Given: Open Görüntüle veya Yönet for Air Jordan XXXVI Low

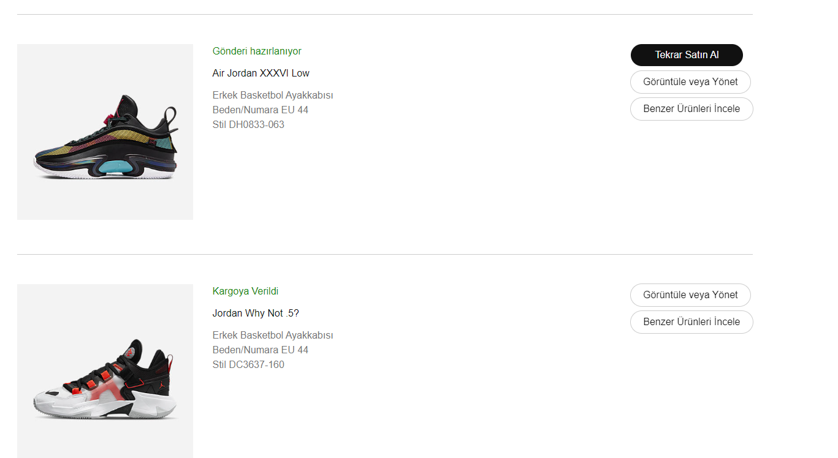Looking at the screenshot, I should coord(690,82).
